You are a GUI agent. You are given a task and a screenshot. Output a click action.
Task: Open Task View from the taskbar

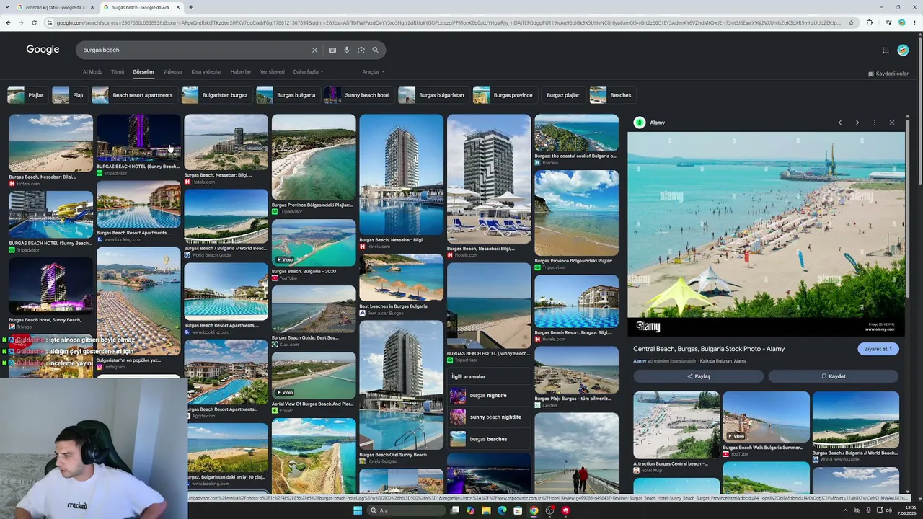click(454, 510)
